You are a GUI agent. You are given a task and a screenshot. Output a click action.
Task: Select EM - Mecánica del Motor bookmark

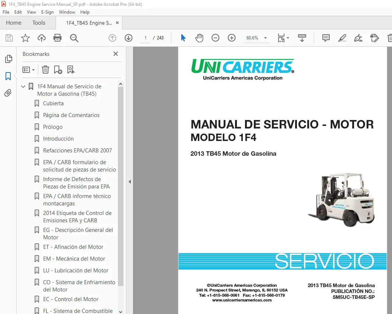(x=74, y=258)
